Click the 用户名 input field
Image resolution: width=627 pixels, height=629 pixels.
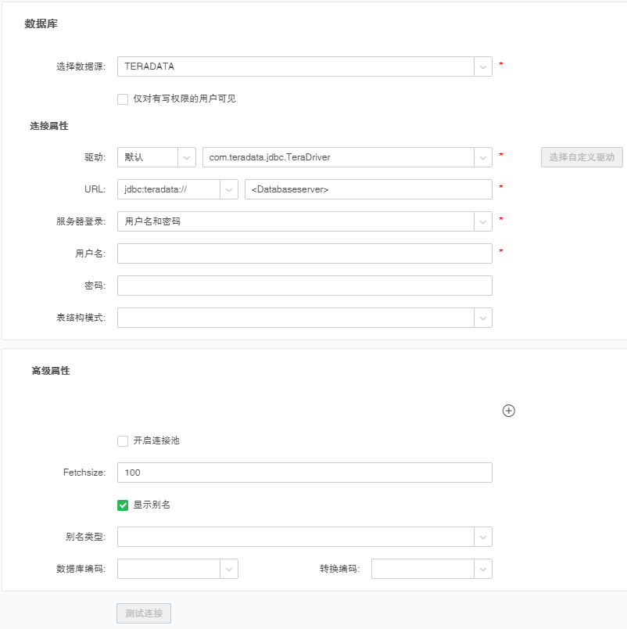304,253
